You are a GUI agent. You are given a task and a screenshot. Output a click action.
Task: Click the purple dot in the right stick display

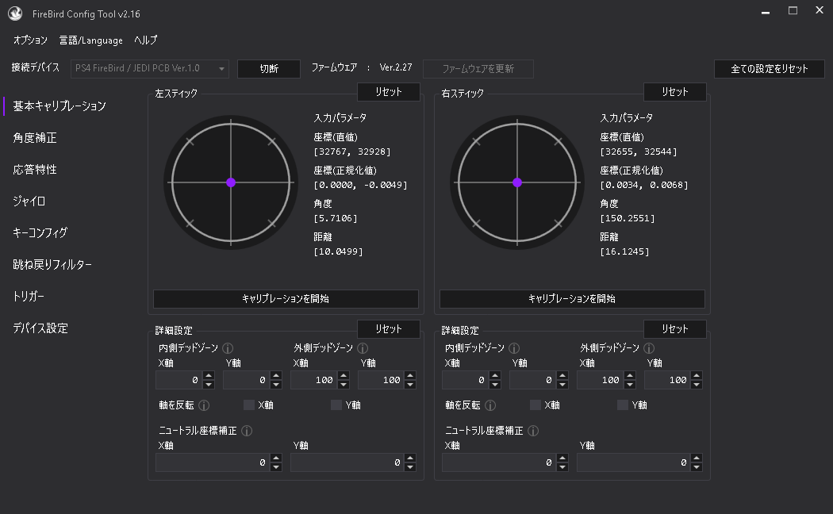click(517, 182)
